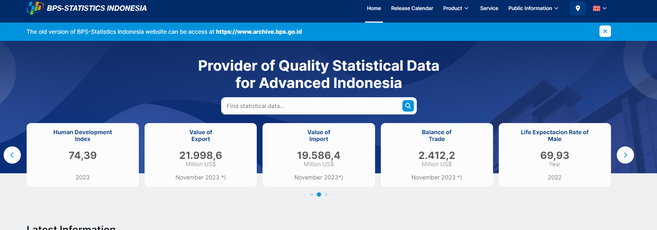The image size is (657, 230).
Task: Select the fourth carousel pagination dot
Action: pos(326,194)
